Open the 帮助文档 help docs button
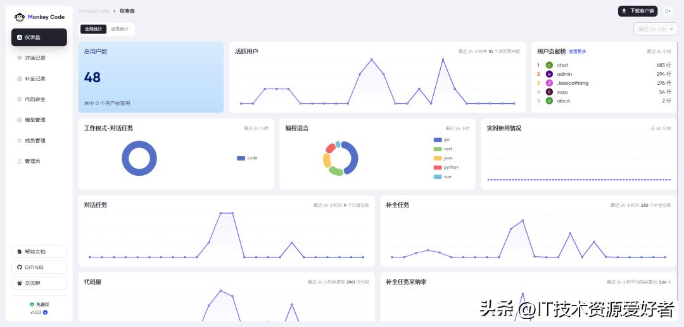This screenshot has height=327, width=684. coord(39,252)
